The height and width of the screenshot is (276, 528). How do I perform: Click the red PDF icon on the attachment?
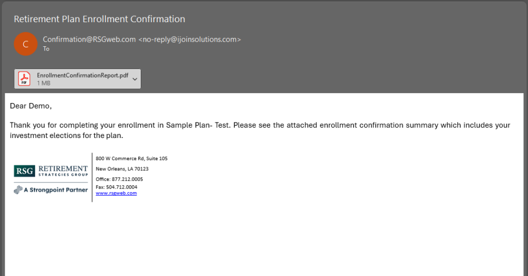point(25,79)
